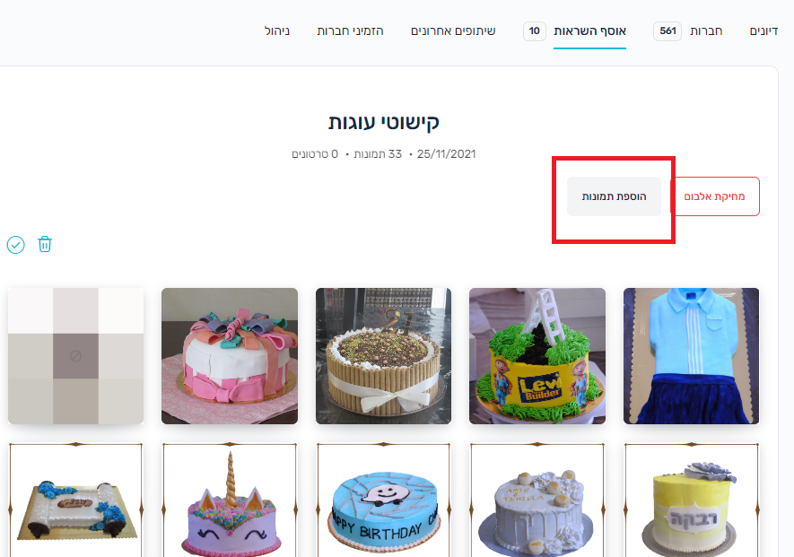Open the yellow רבקה cake photo

pos(691,500)
